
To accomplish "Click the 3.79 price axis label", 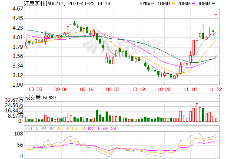I will [18, 47].
